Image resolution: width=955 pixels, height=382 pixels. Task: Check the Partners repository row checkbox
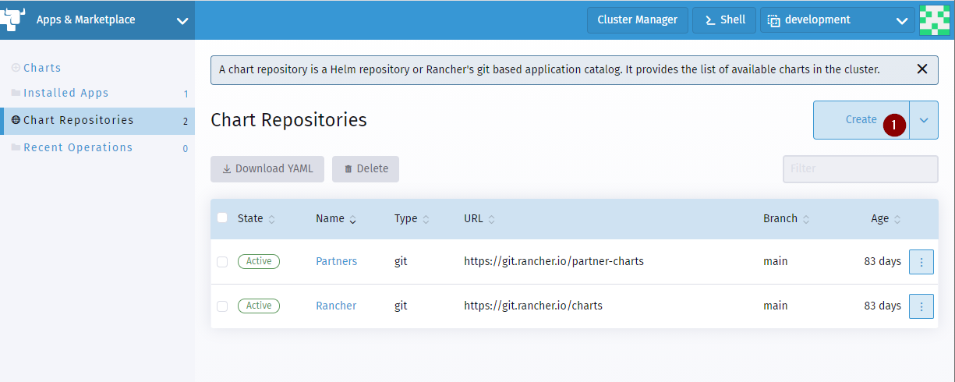pyautogui.click(x=222, y=262)
